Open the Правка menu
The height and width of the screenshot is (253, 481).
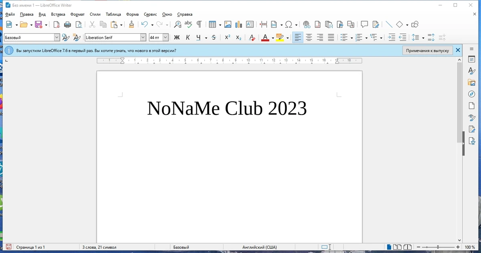tap(26, 14)
